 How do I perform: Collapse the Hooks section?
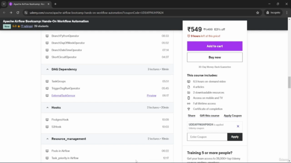coord(47,108)
